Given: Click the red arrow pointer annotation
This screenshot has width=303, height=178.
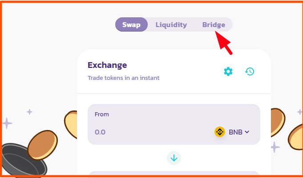Looking at the screenshot, I should (224, 43).
